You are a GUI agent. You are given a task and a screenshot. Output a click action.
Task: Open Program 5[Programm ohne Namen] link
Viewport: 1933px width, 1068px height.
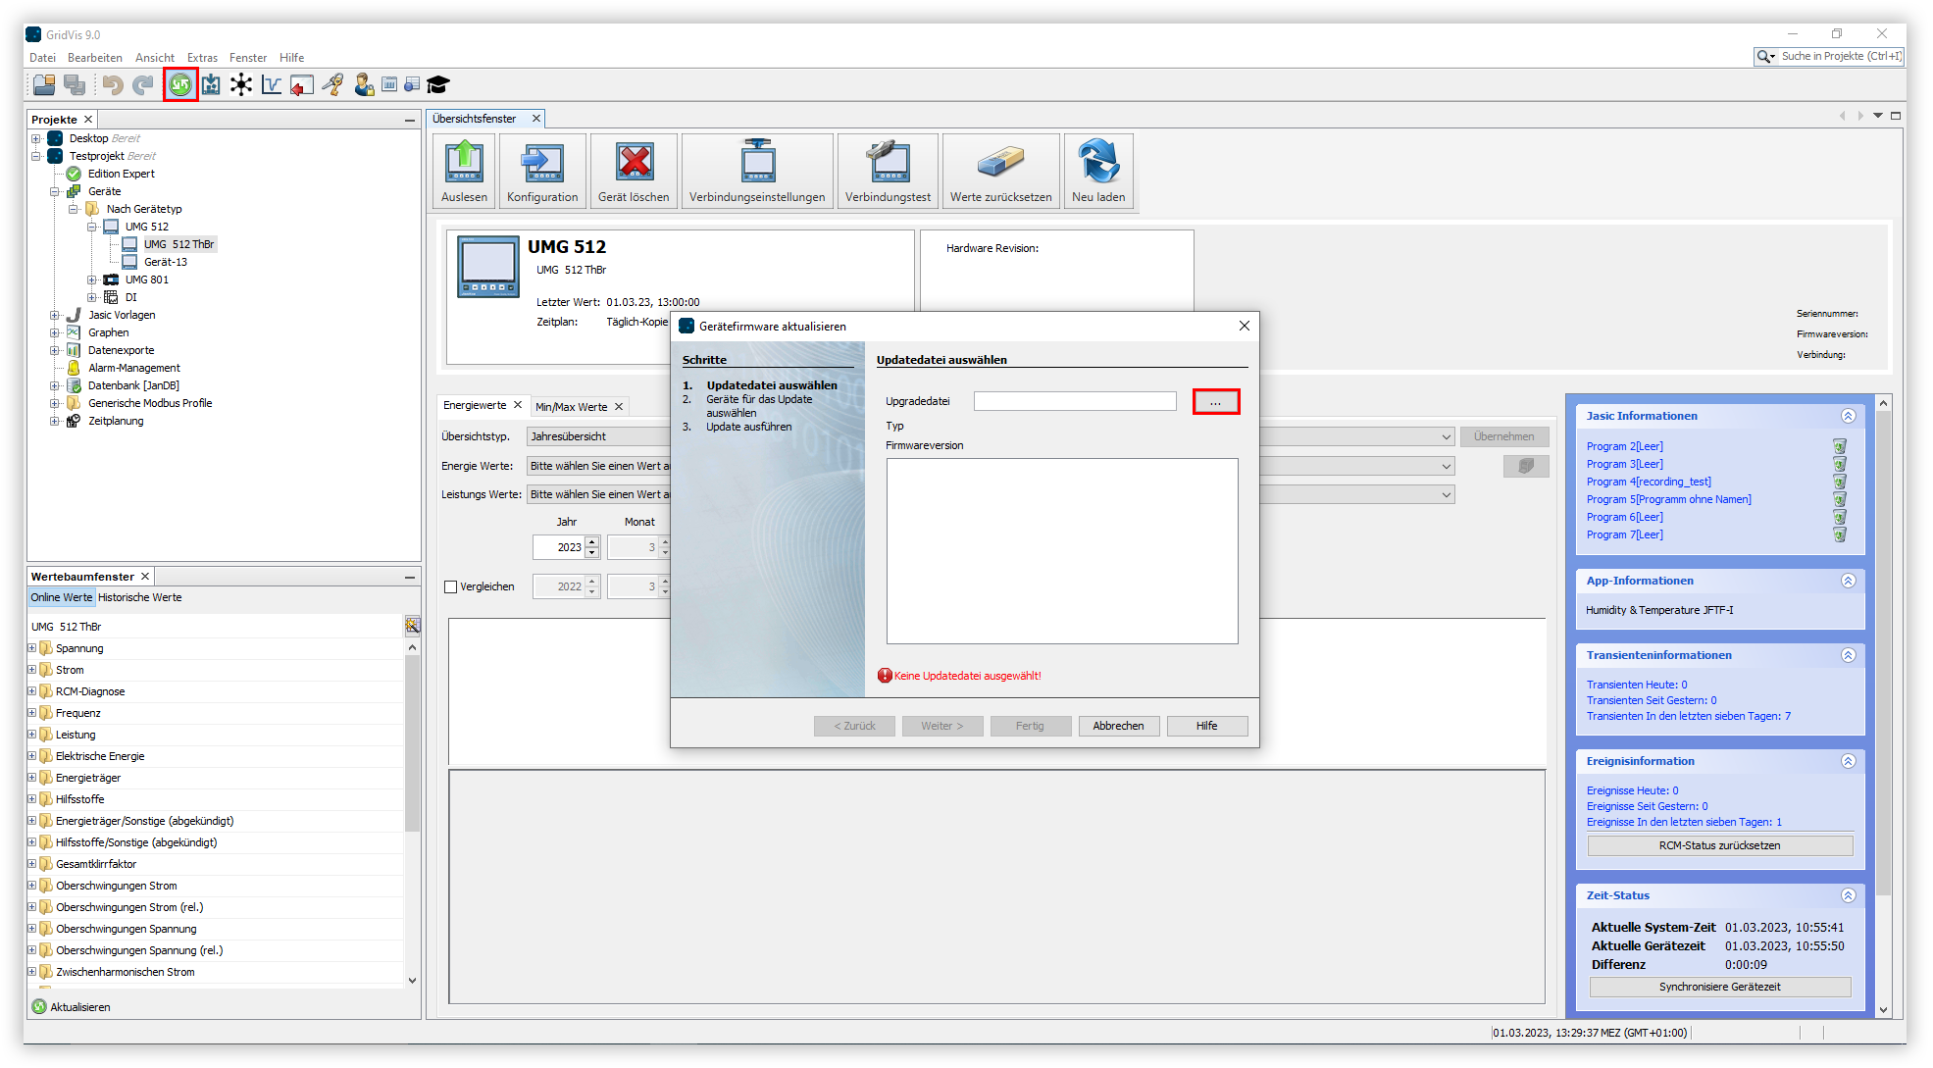[1668, 499]
